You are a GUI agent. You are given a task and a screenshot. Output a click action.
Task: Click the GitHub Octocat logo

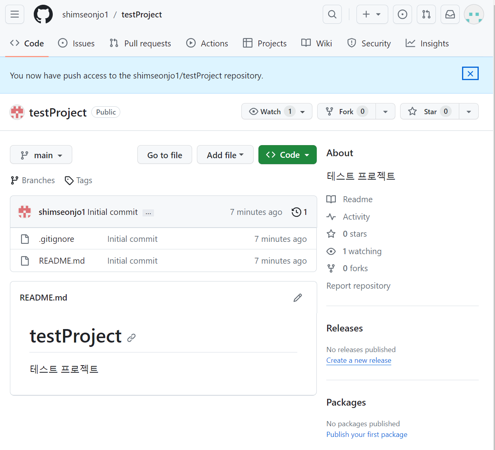[x=43, y=15]
